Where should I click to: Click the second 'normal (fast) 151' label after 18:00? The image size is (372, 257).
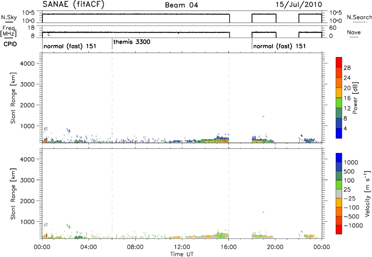279,46
